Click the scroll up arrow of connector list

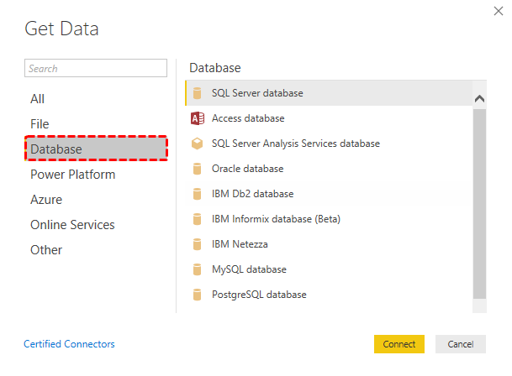(x=479, y=98)
